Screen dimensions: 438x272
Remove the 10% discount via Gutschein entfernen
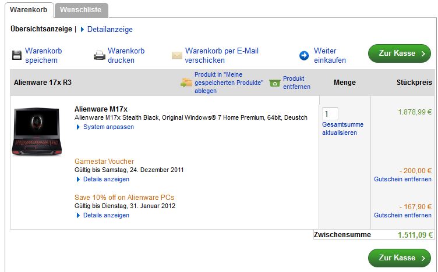coord(402,215)
